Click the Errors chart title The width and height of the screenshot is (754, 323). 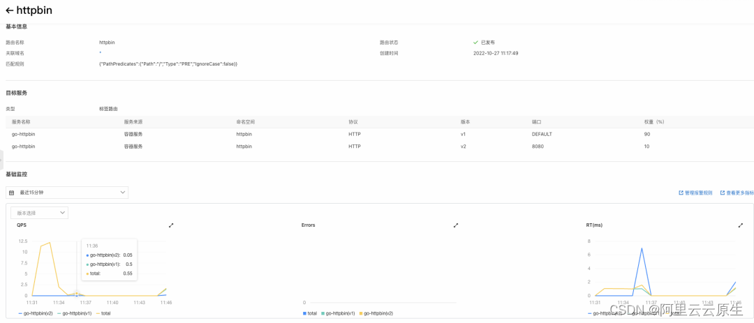309,225
